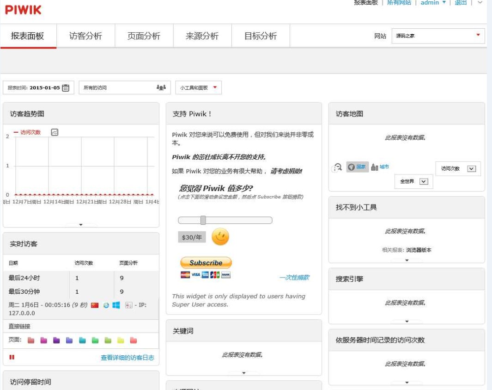Image resolution: width=492 pixels, height=390 pixels.
Task: Expand footer arrow of 关键词 widget
Action: click(244, 373)
